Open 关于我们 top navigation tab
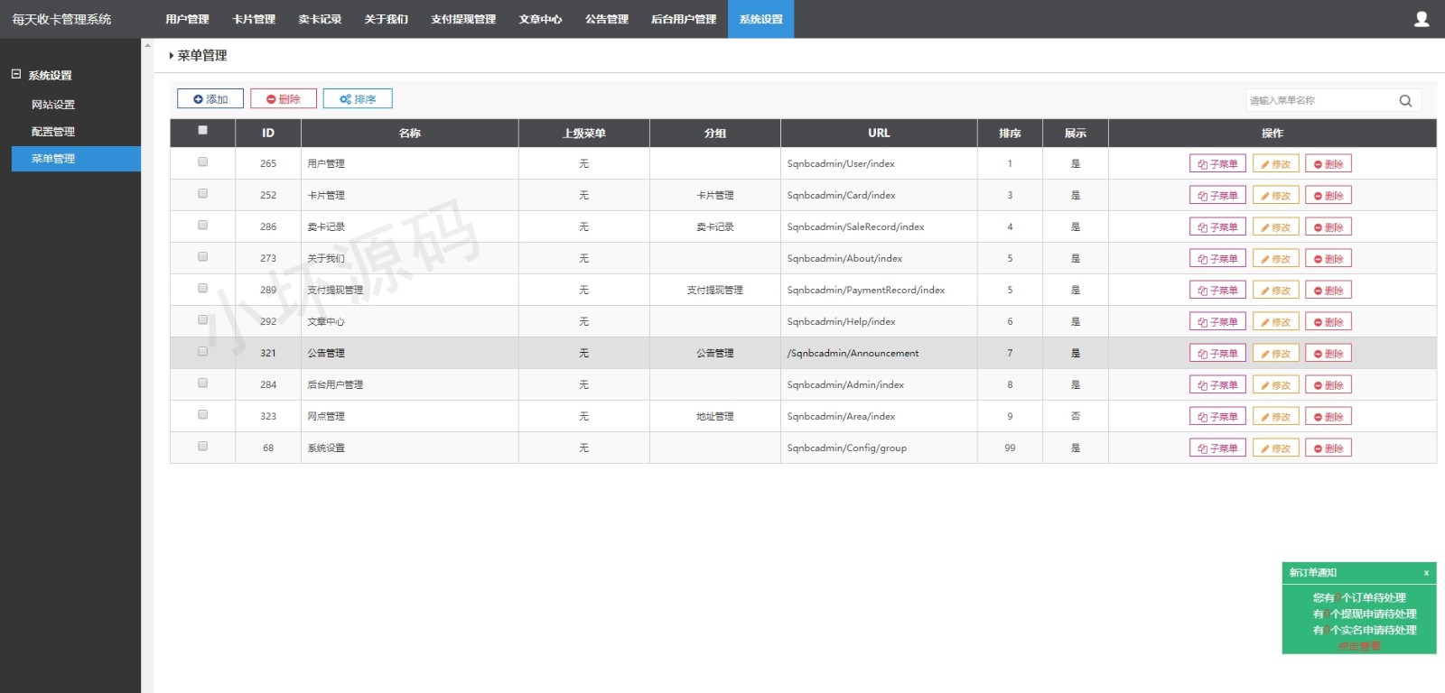The width and height of the screenshot is (1445, 693). point(387,19)
